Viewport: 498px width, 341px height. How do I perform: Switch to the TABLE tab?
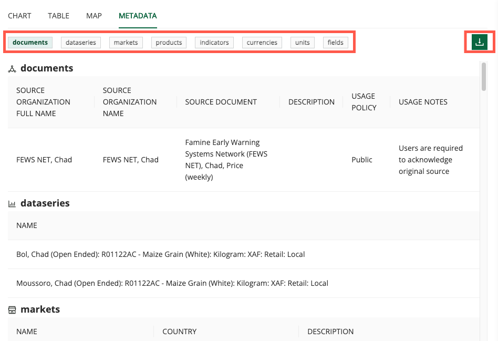click(58, 16)
